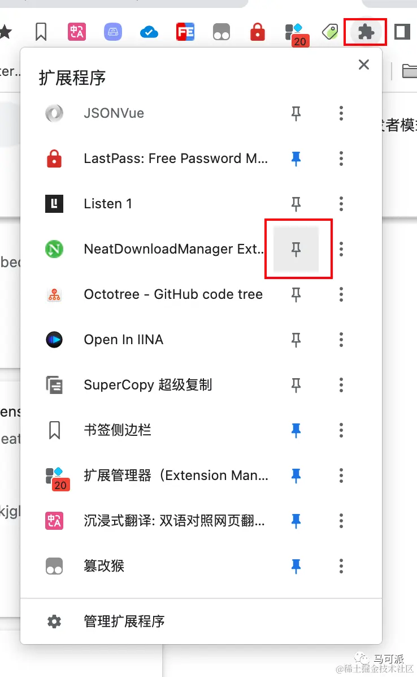Open more options for NeatDownloadManager
Image resolution: width=417 pixels, height=677 pixels.
click(x=341, y=249)
